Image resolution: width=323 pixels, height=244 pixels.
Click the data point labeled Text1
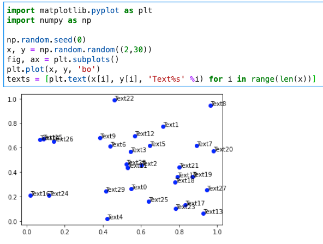coord(163,126)
